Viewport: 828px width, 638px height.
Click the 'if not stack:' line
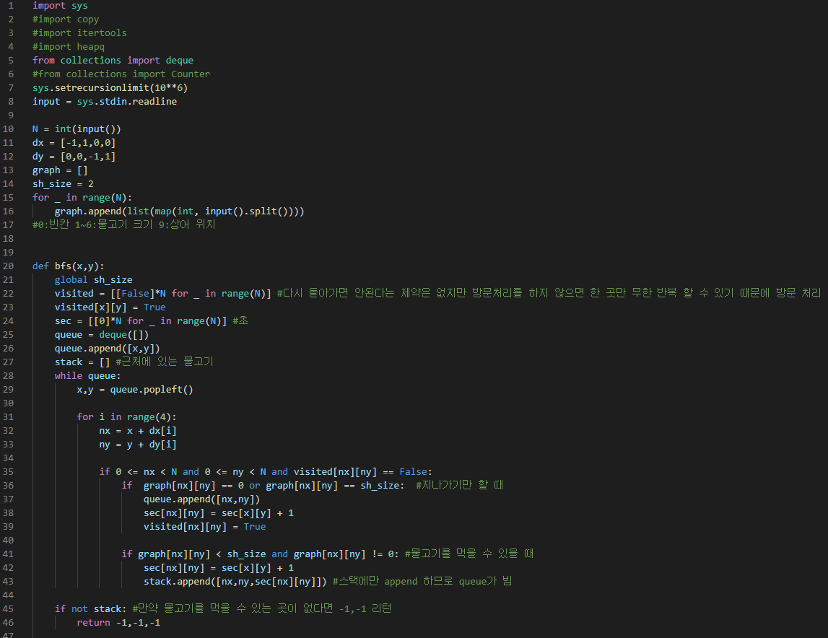223,609
